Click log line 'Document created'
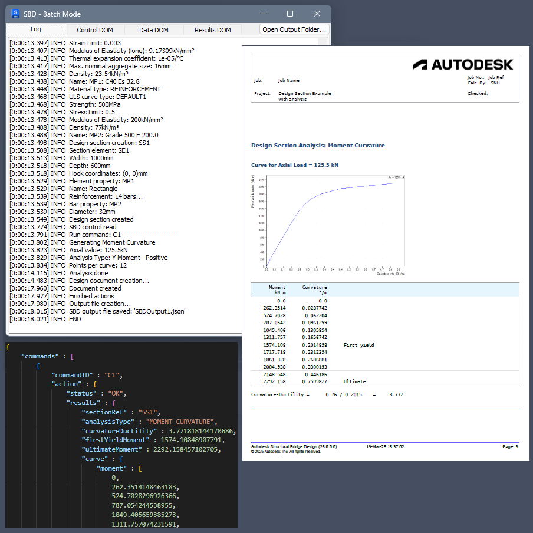 pos(65,288)
